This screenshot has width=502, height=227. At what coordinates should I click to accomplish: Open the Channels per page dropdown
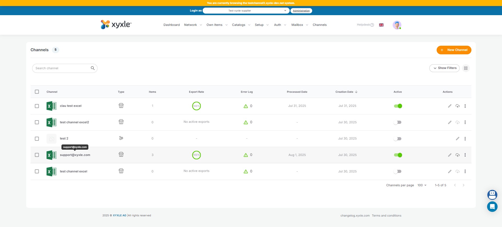tap(422, 185)
